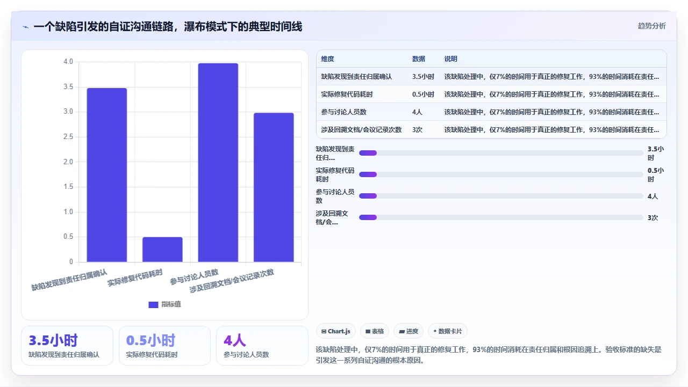This screenshot has height=387, width=688.
Task: Click the 0.5小时 stat card
Action: click(x=164, y=346)
